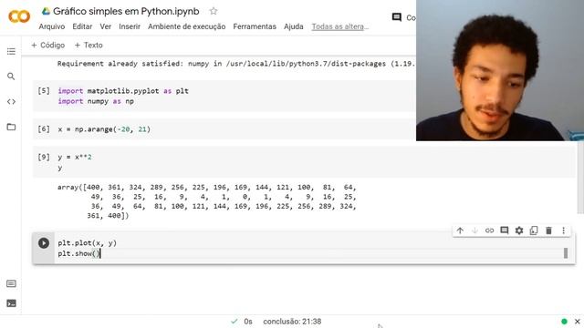Viewport: 584px width, 328px height.
Task: Move the cell up with the arrow icon
Action: click(x=460, y=231)
